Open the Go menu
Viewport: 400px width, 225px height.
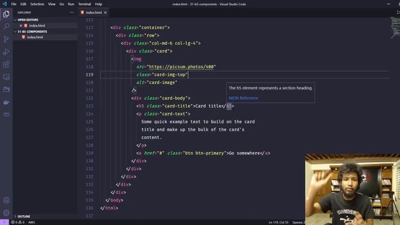62,4
